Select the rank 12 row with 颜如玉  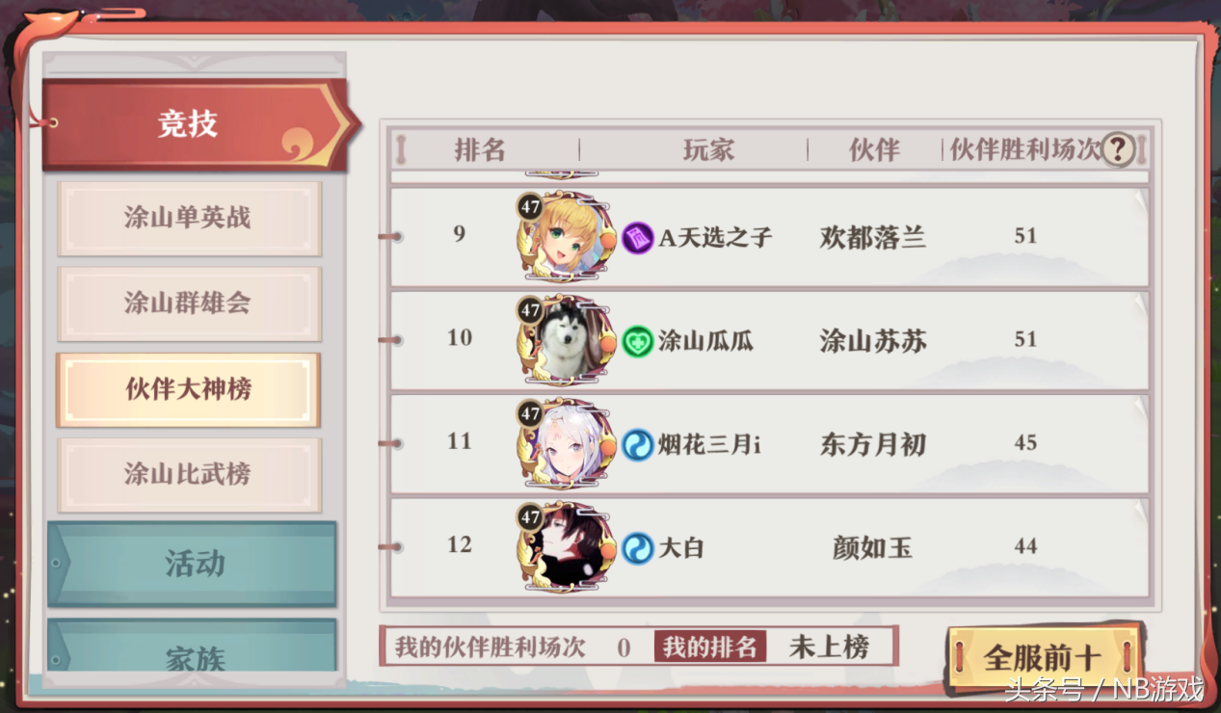click(x=769, y=547)
